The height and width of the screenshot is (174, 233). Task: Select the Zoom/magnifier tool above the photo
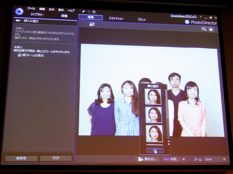pyautogui.click(x=204, y=29)
